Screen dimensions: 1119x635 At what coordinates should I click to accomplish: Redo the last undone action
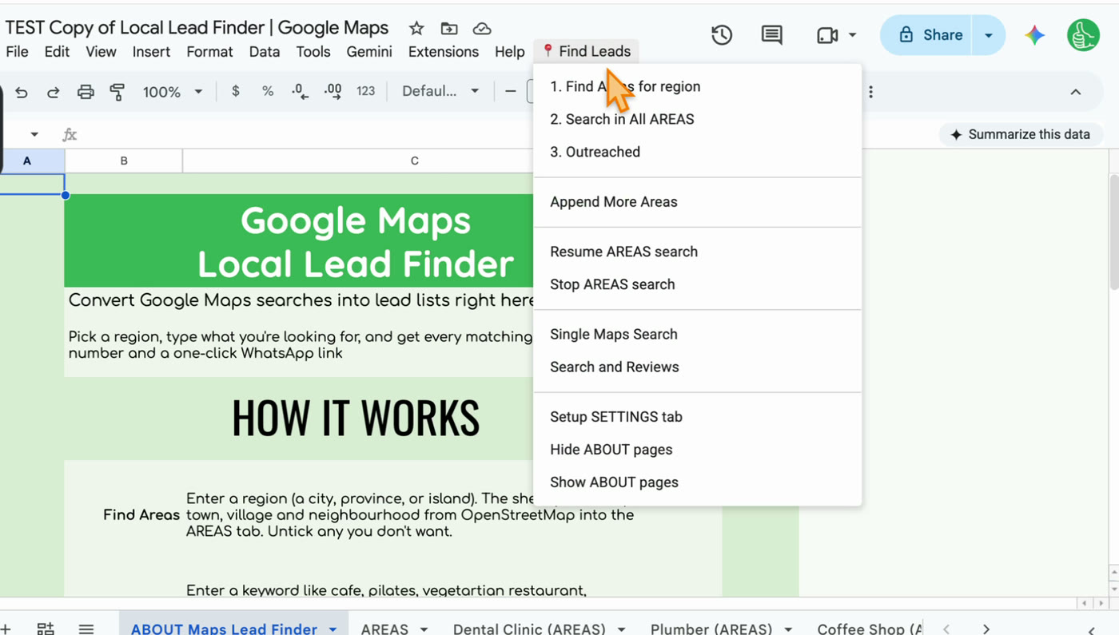(x=53, y=92)
